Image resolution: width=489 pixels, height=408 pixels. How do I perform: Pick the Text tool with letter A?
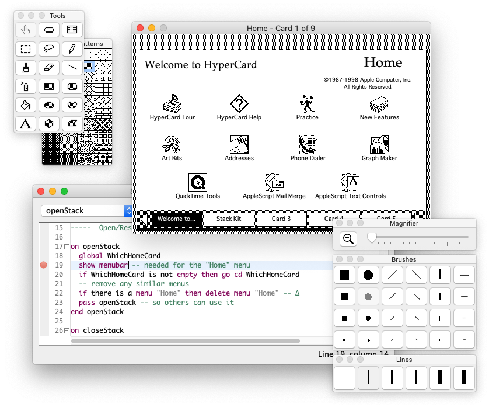click(x=26, y=124)
